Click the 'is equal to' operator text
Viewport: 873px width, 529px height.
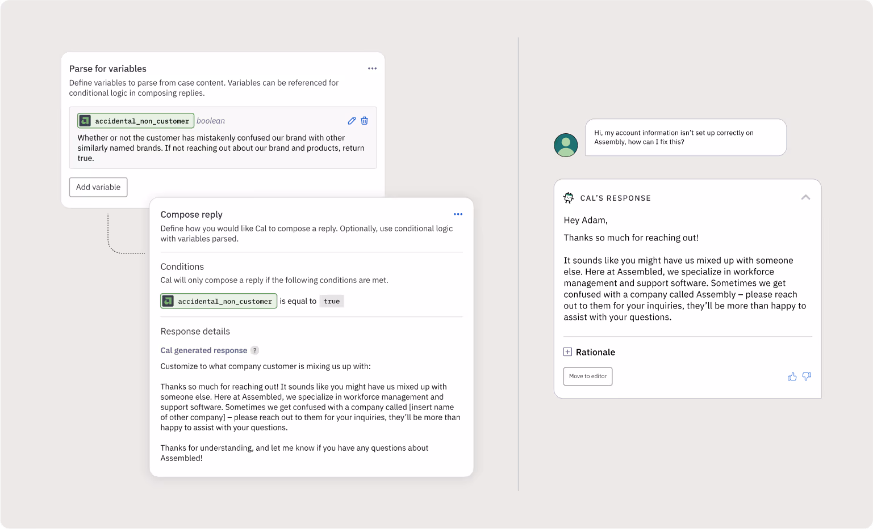click(298, 301)
